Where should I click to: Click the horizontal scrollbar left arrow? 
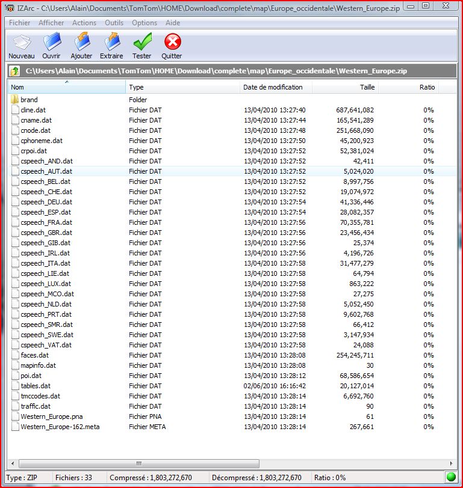click(13, 463)
